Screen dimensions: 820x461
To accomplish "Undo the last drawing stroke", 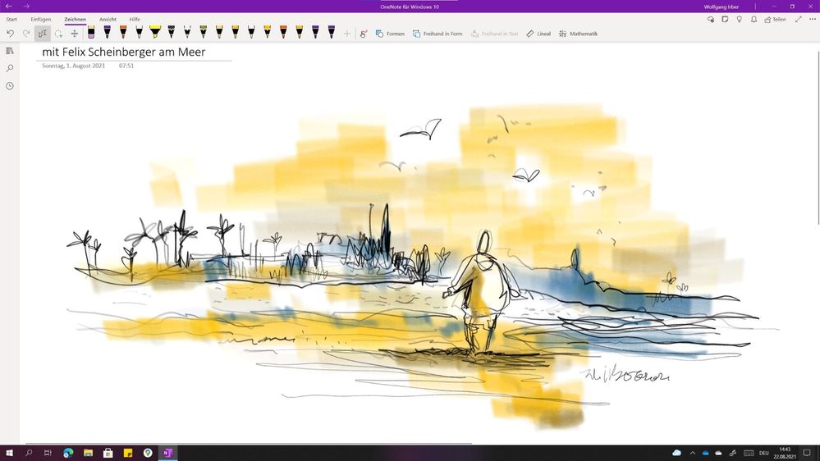I will [x=10, y=34].
